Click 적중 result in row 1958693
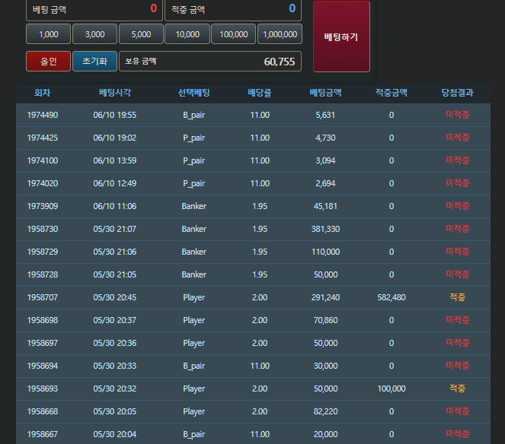The height and width of the screenshot is (444, 505). pyautogui.click(x=457, y=388)
